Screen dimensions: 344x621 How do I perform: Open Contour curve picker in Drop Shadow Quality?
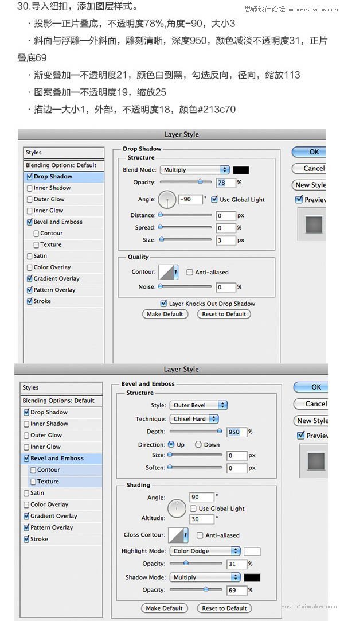click(x=168, y=273)
